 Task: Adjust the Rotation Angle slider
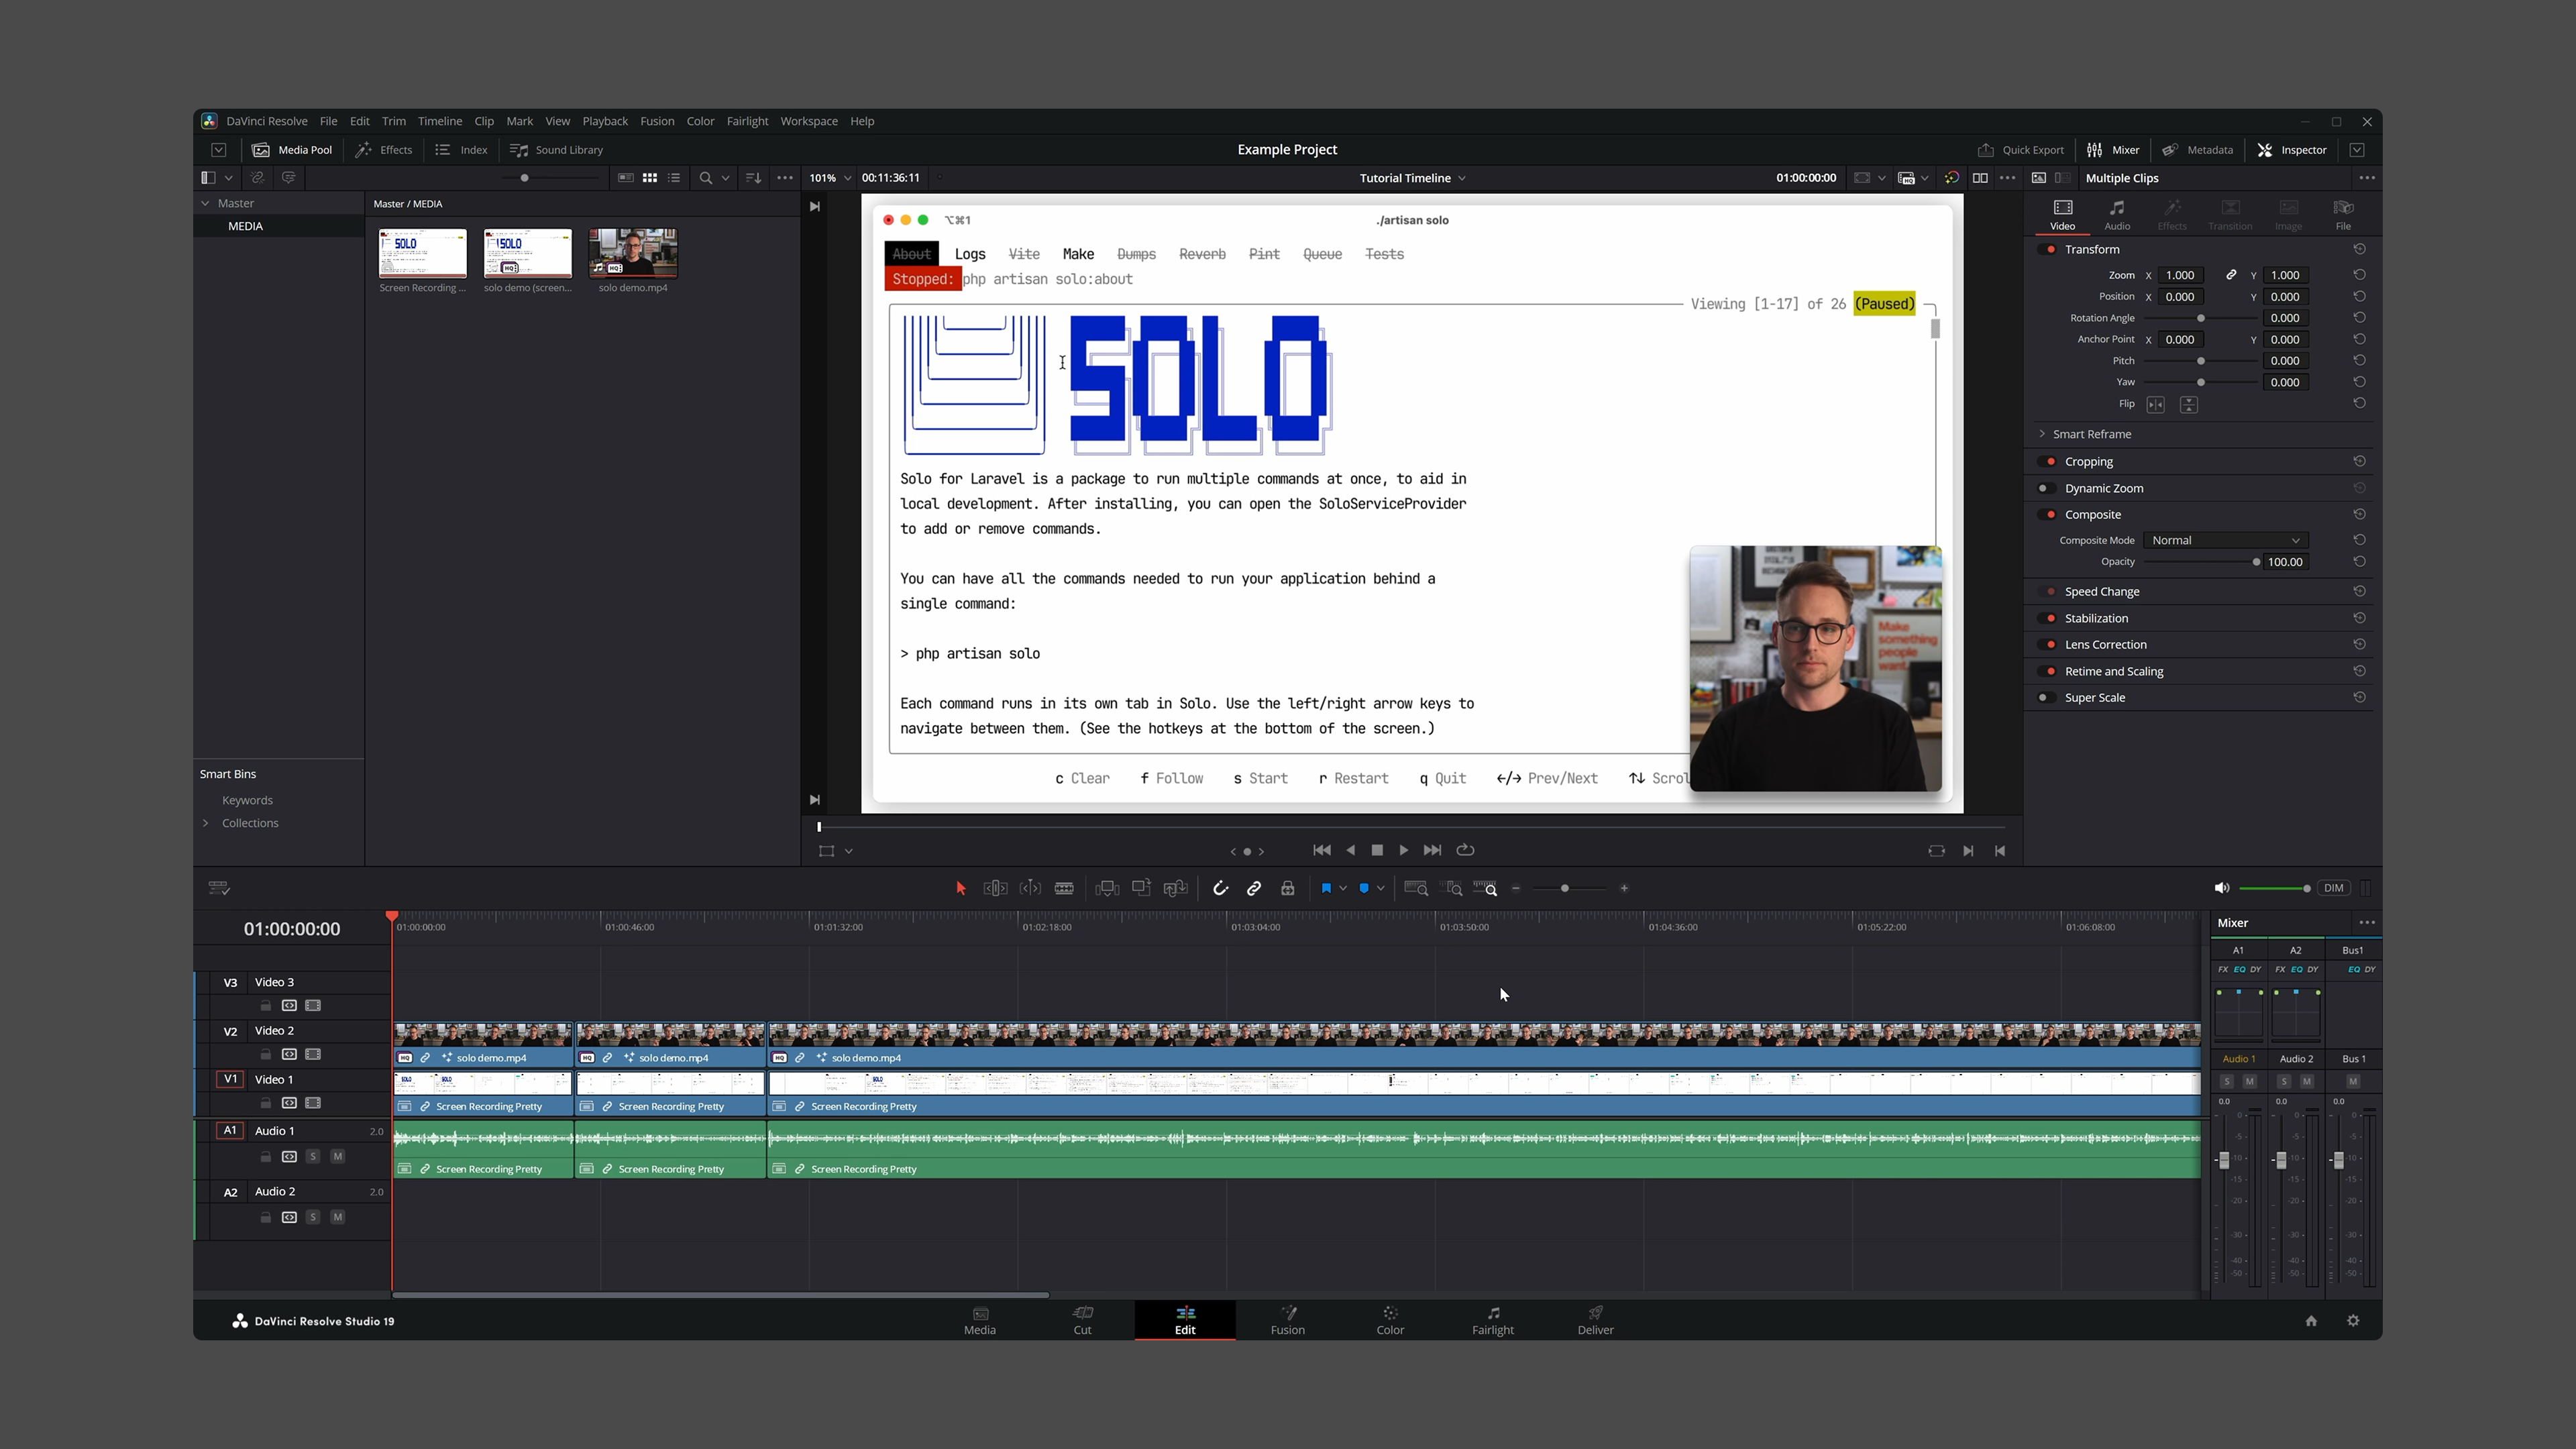click(2200, 318)
